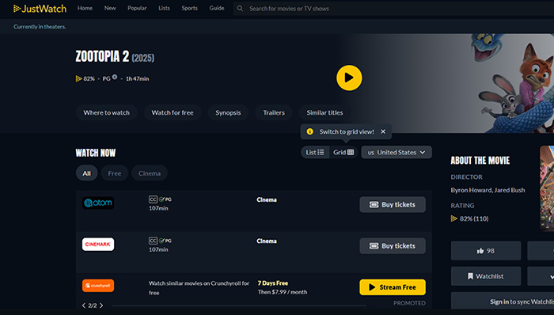554x315 pixels.
Task: Click the closed caption icon in Cinemark row
Action: coord(153,241)
